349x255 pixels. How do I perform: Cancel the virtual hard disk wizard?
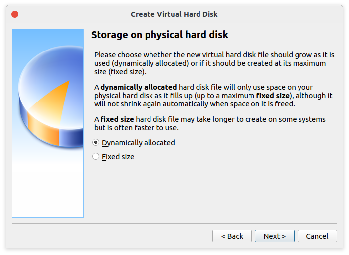coord(317,236)
